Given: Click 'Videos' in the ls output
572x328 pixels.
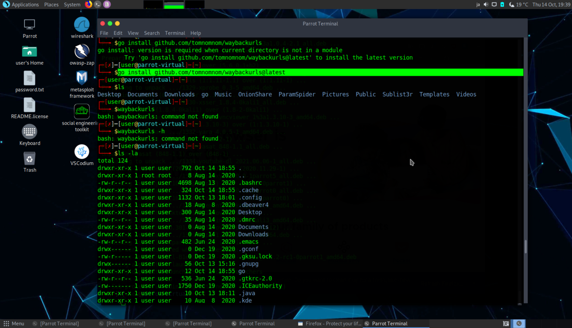Looking at the screenshot, I should pos(466,94).
